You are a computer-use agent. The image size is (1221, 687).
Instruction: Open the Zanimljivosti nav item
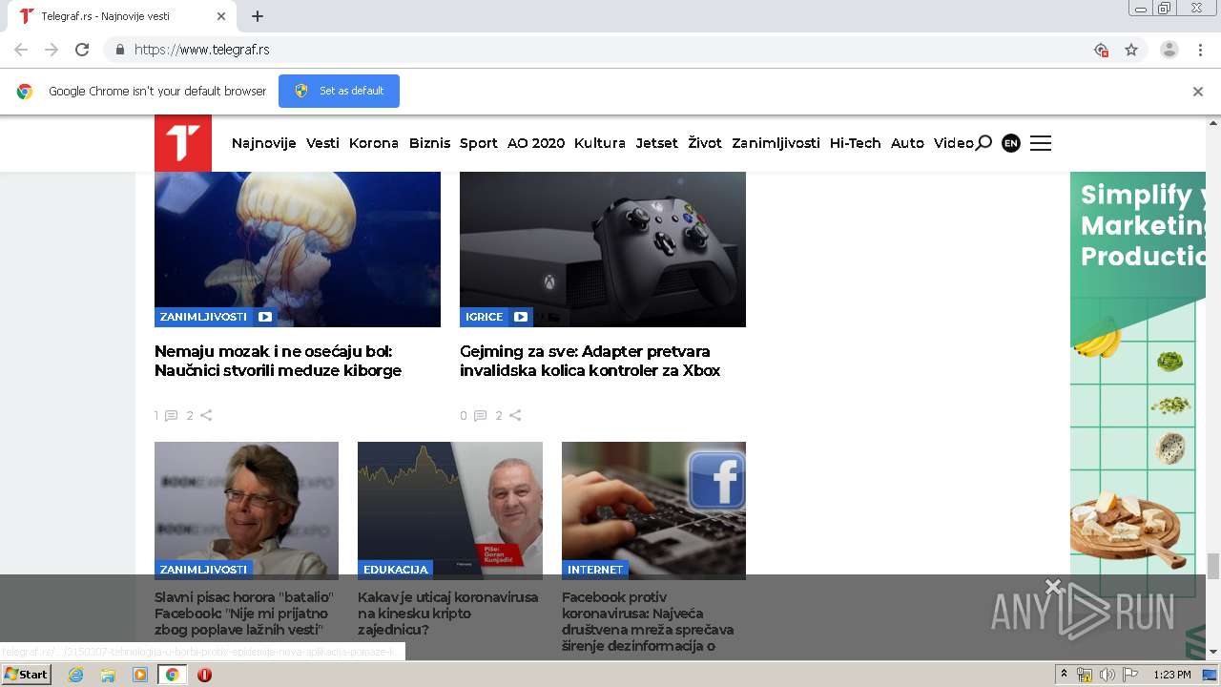point(776,143)
